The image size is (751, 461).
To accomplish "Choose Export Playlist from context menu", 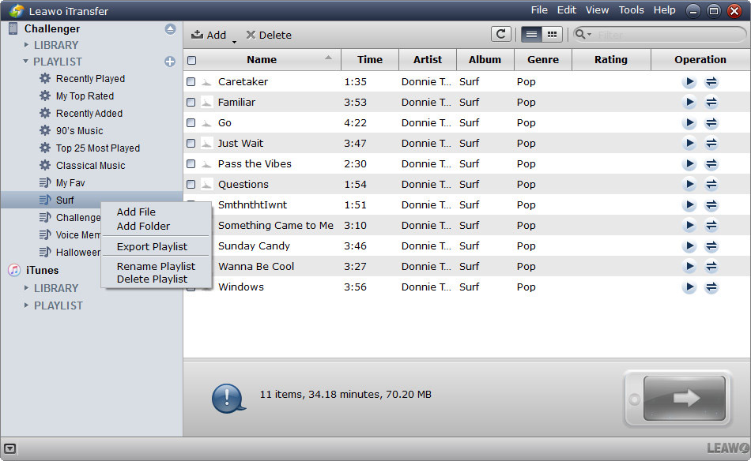I will pos(152,246).
